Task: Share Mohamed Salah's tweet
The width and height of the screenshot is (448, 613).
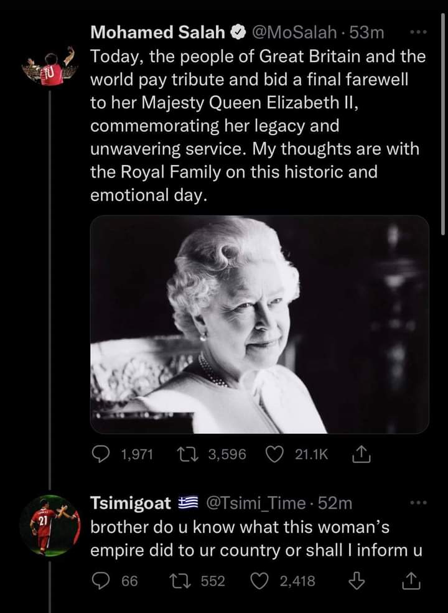Action: [362, 456]
